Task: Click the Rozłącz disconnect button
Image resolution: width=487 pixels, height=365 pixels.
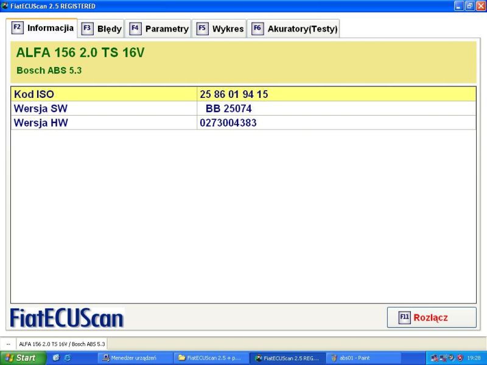Action: 432,318
